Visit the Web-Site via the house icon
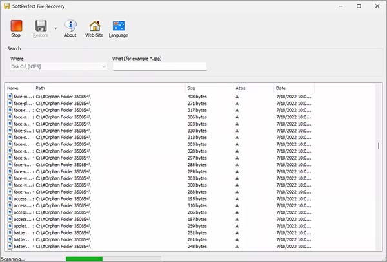 (x=94, y=28)
